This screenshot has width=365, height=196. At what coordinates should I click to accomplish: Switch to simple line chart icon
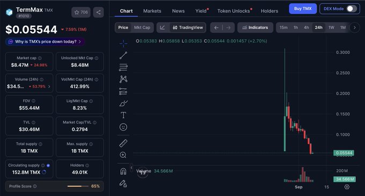click(x=163, y=27)
